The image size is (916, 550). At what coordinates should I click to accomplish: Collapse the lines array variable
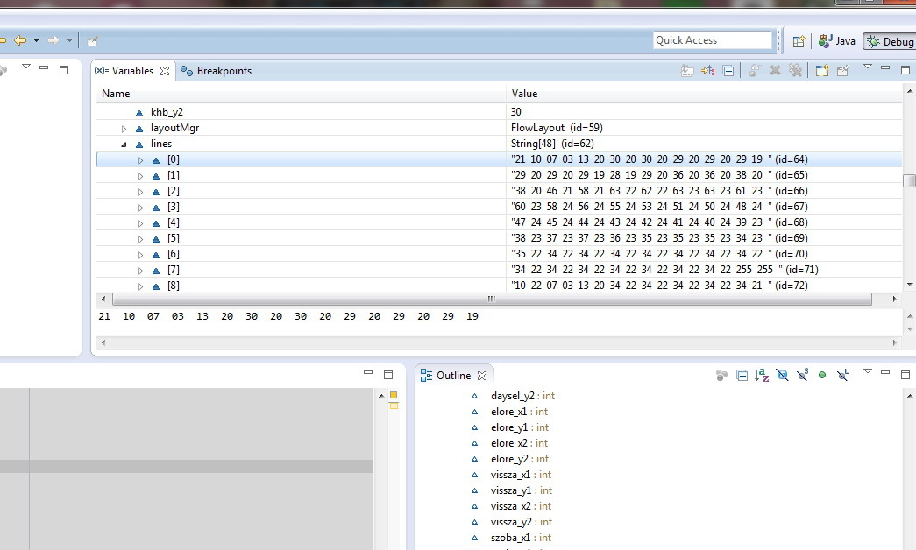point(124,145)
